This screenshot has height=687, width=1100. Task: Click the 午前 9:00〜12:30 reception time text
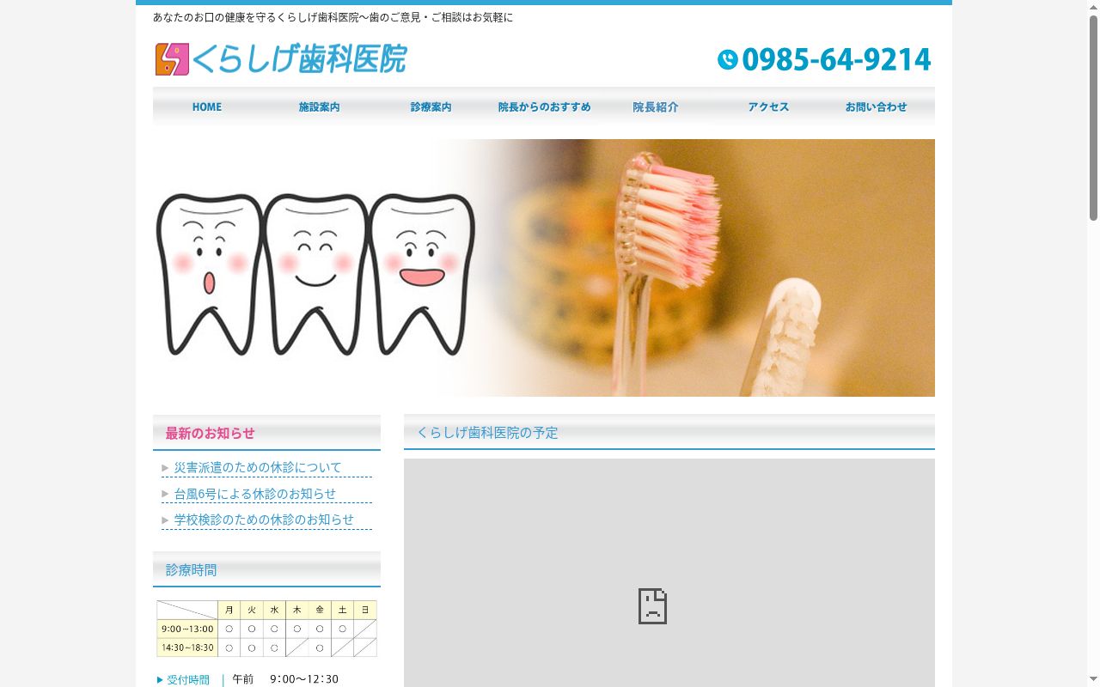click(x=285, y=679)
